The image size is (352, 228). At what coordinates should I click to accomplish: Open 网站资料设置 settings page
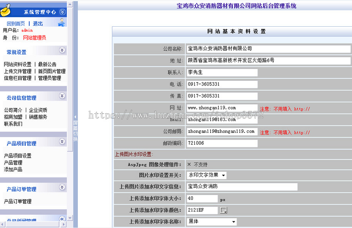18,64
